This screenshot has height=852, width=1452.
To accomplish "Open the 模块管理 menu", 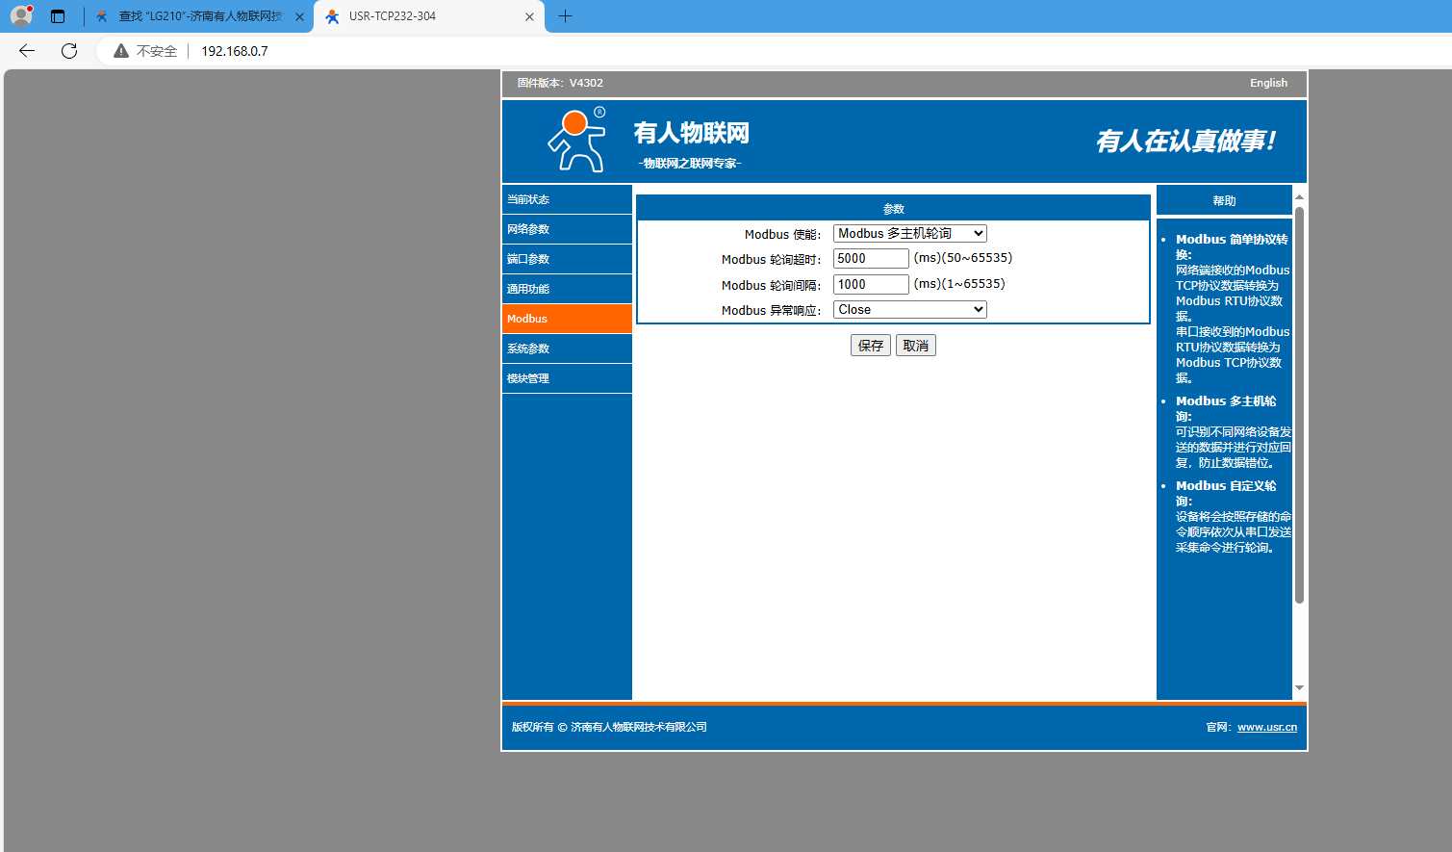I will [567, 378].
